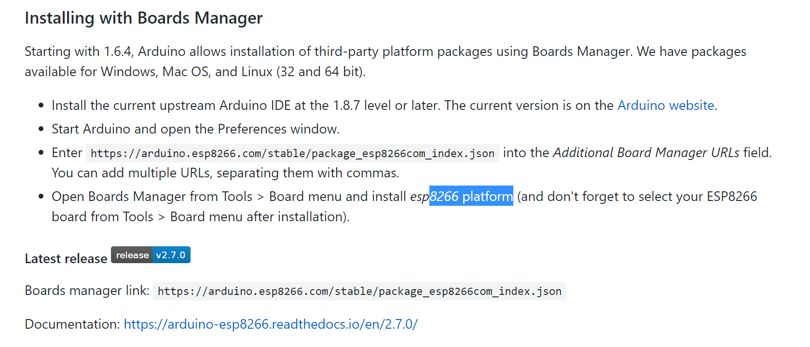
Task: Click 'You can add multiple URLs' sentence
Action: [225, 173]
